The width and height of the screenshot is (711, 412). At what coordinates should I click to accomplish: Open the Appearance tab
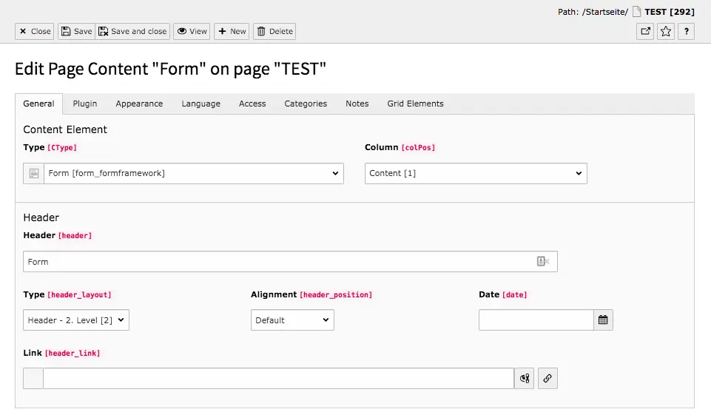click(x=139, y=104)
